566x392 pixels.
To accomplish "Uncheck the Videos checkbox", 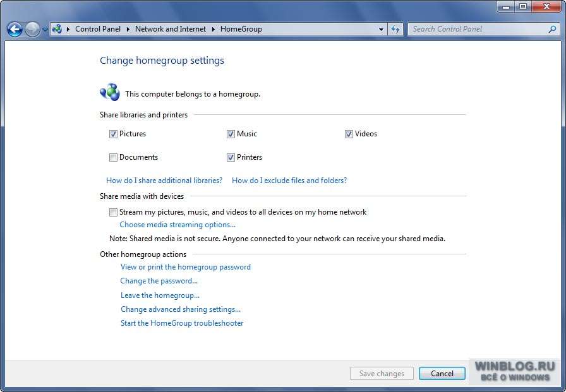I will pos(349,134).
